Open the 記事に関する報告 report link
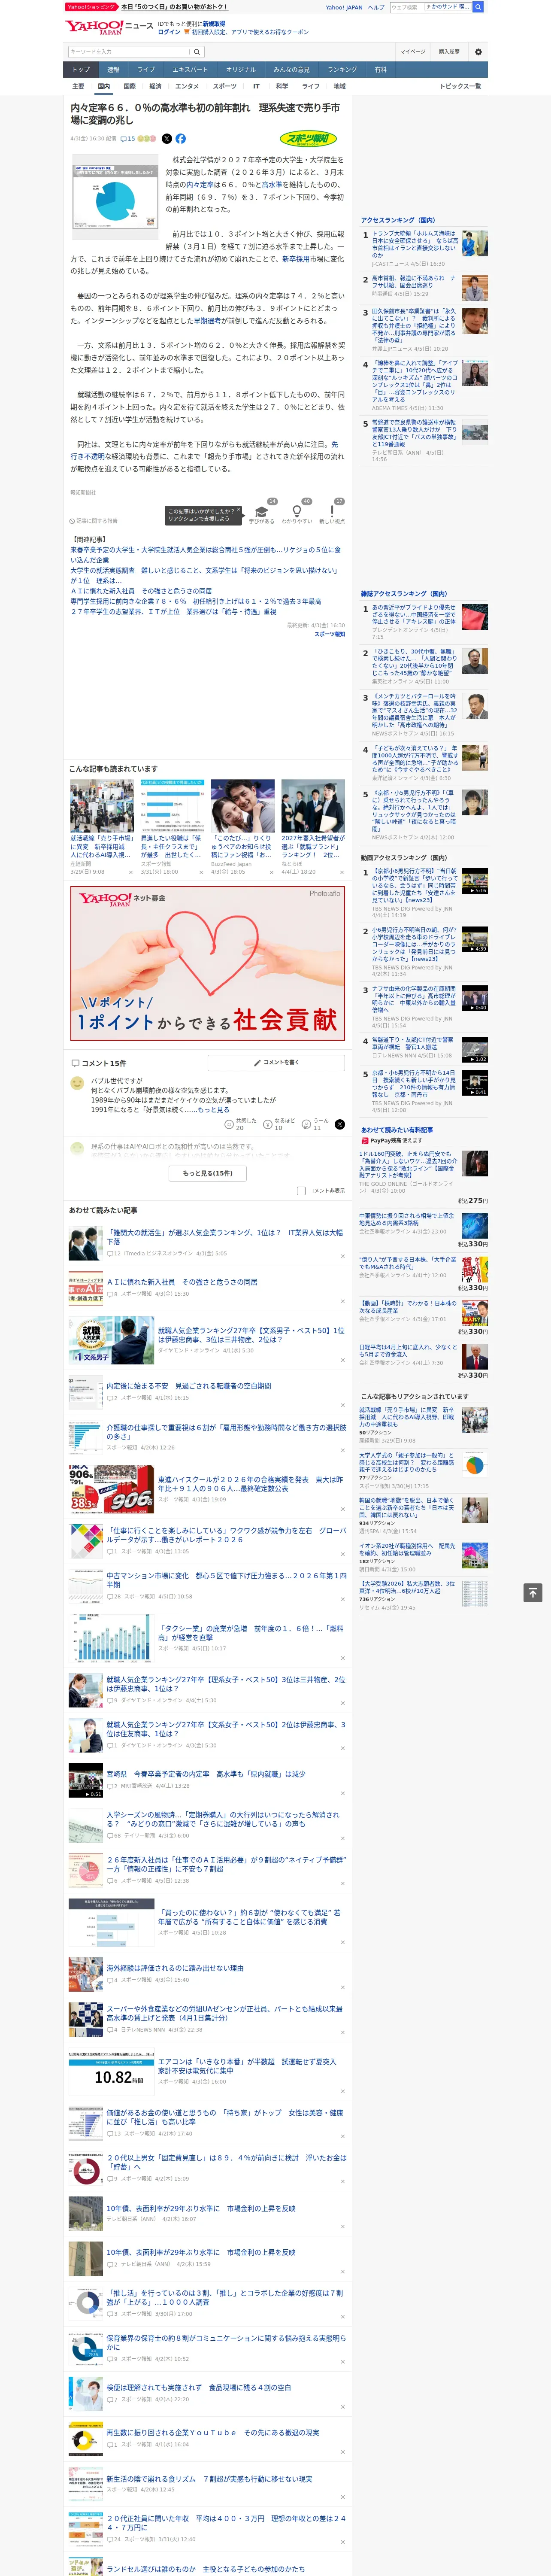 94,521
